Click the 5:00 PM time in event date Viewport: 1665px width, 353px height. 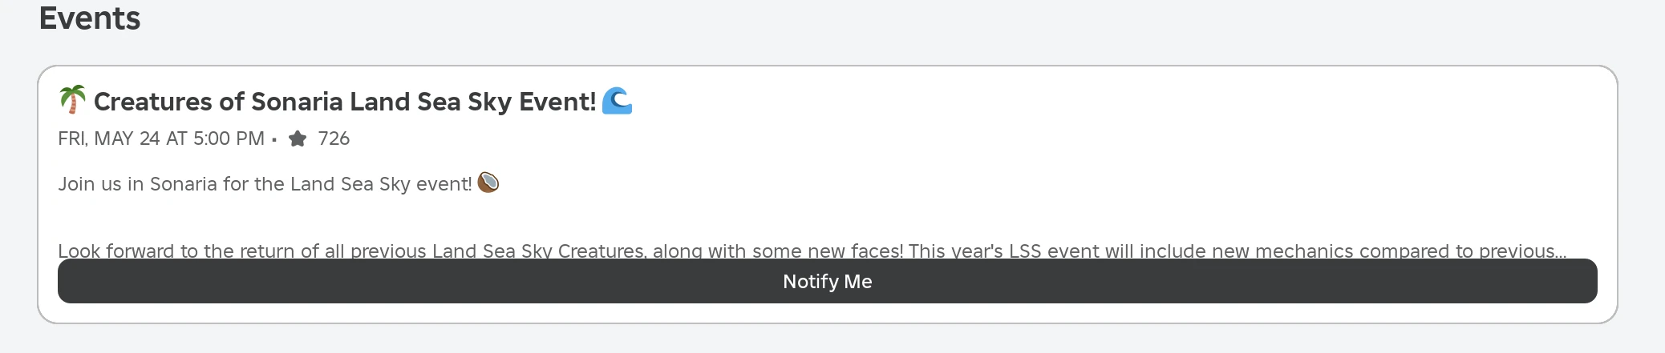click(229, 138)
